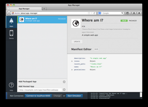Click the reload page icon in URL bar
This screenshot has width=148, height=107.
(x=94, y=13)
